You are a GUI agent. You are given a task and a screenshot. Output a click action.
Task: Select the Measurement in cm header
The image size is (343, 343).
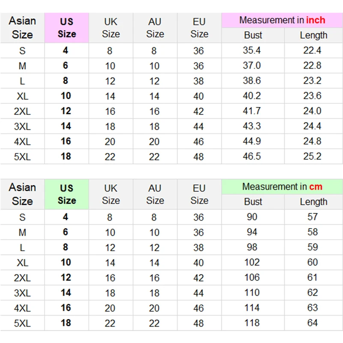tap(282, 187)
